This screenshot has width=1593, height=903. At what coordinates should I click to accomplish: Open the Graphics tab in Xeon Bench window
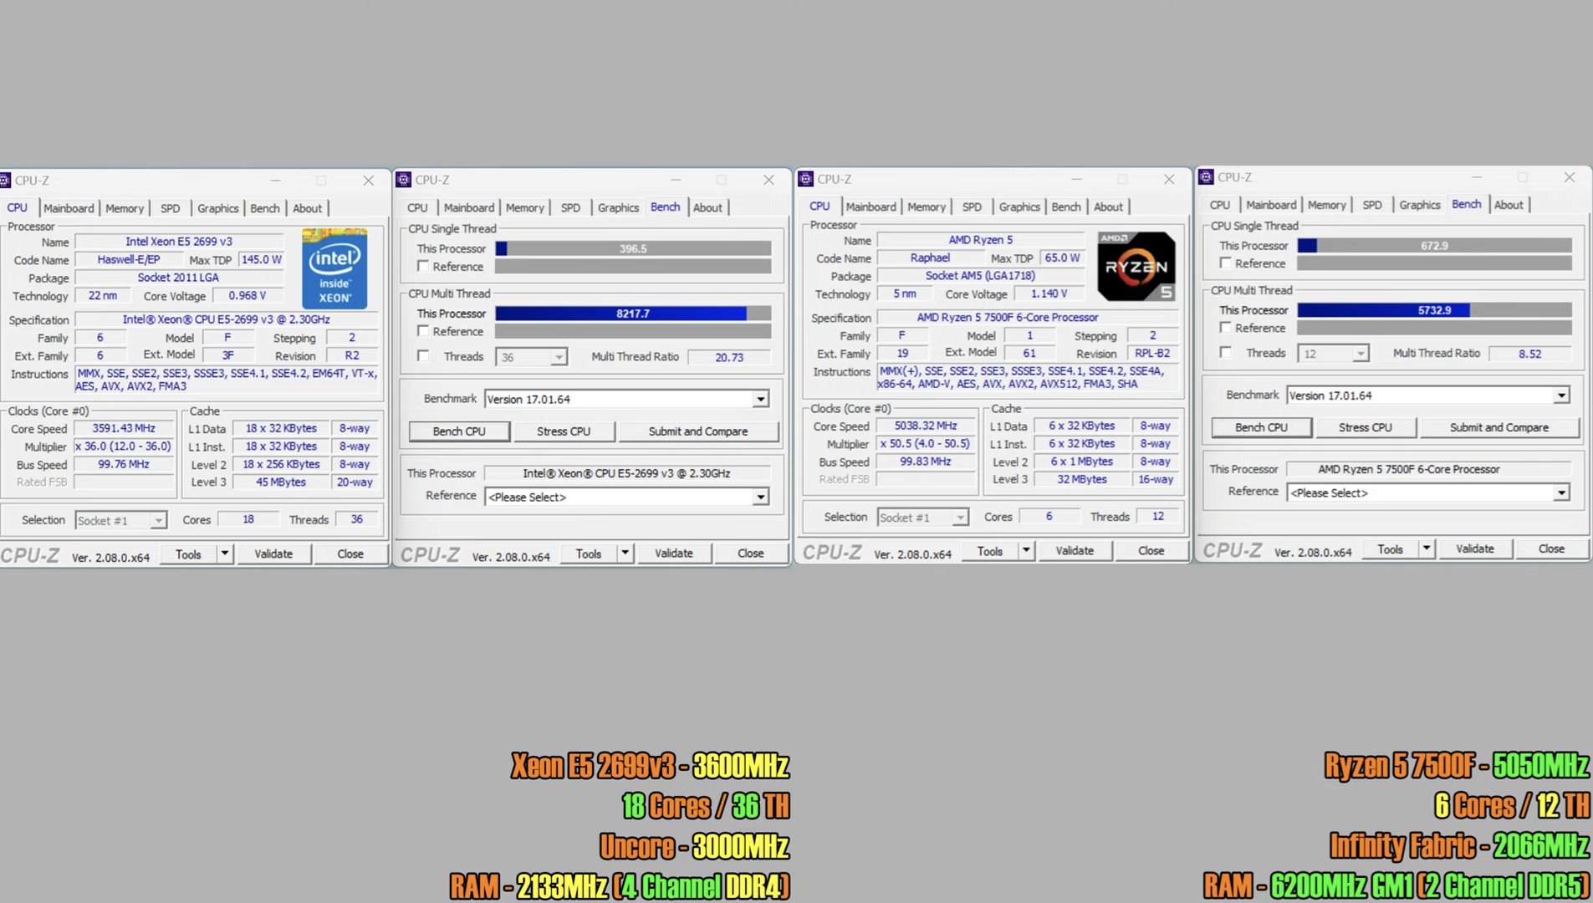(619, 207)
